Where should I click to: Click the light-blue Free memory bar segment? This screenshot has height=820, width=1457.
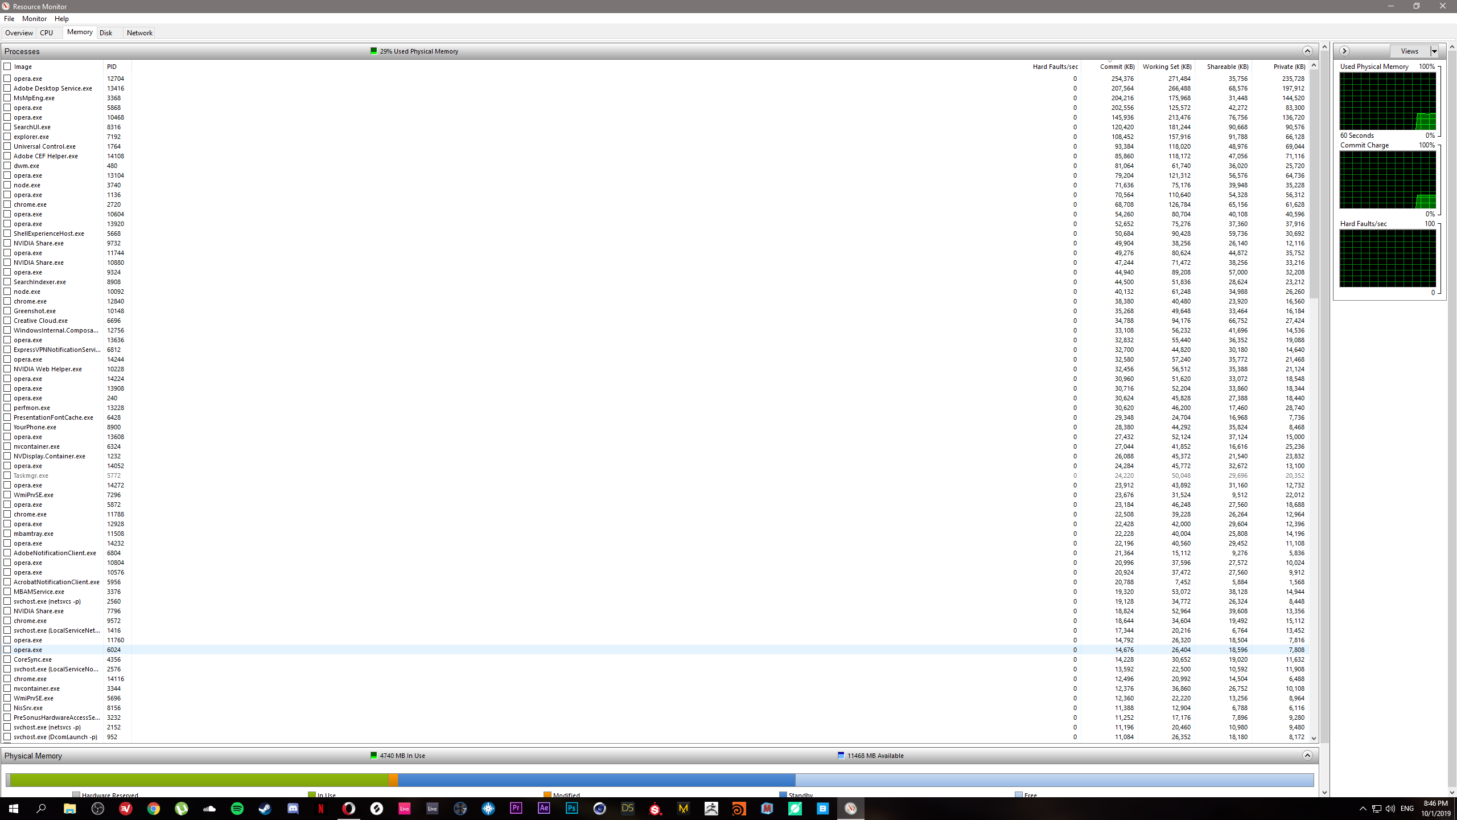click(1054, 780)
